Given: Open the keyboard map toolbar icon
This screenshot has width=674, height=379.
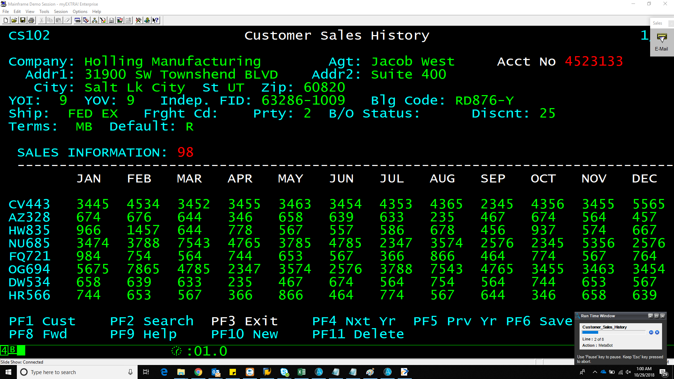Looking at the screenshot, I should [78, 20].
